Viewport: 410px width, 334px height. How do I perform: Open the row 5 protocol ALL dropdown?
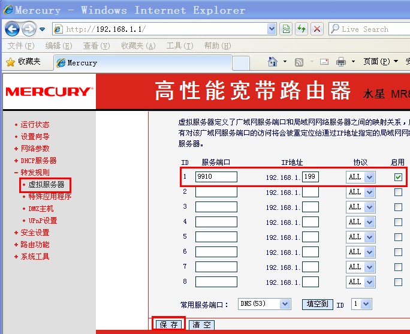361,237
